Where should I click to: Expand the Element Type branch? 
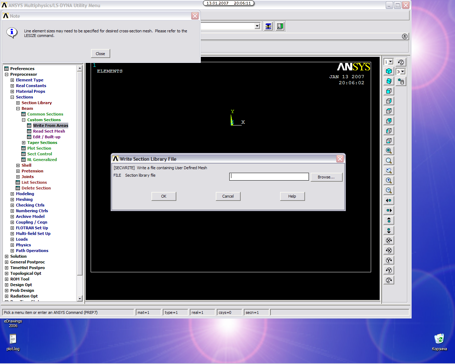pos(12,80)
